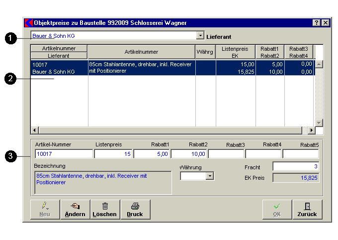This screenshot has height=240, width=338.
Task: Click the table's vertical scrollbar down arrow
Action: click(319, 122)
